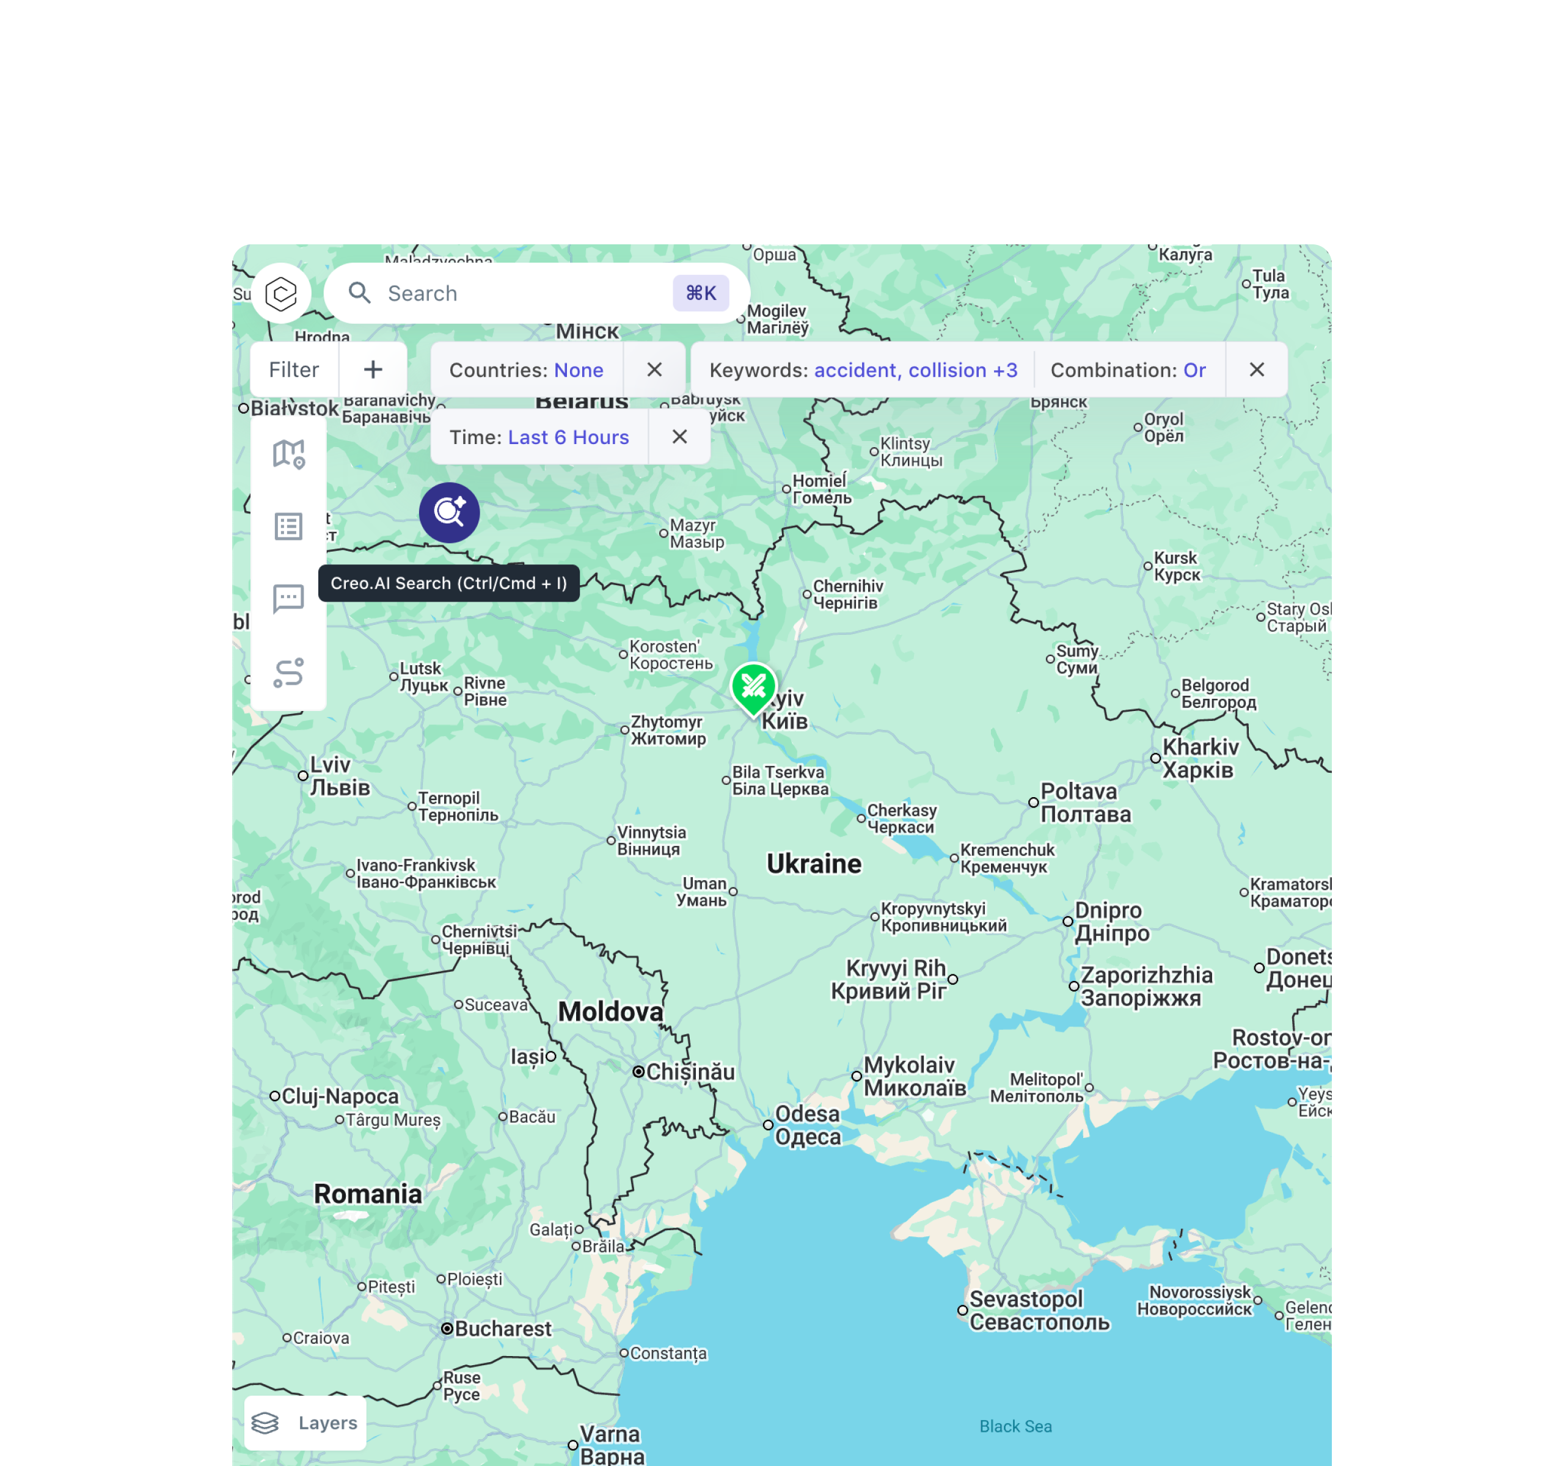Screen dimensions: 1564x1466
Task: Open the list view sidebar icon
Action: [289, 526]
